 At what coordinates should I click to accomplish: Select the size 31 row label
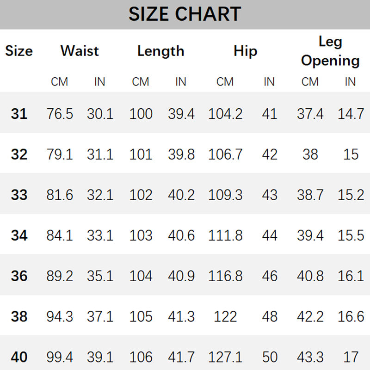tap(19, 114)
